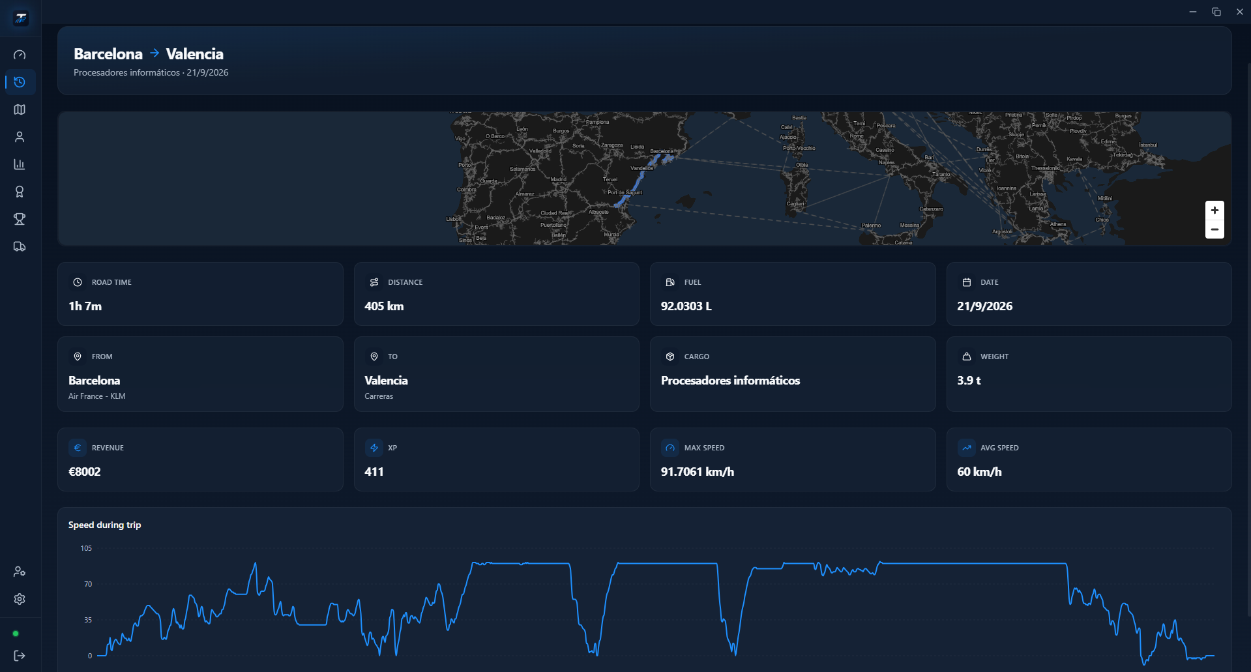Image resolution: width=1251 pixels, height=672 pixels.
Task: Open the settings gear icon
Action: [20, 599]
